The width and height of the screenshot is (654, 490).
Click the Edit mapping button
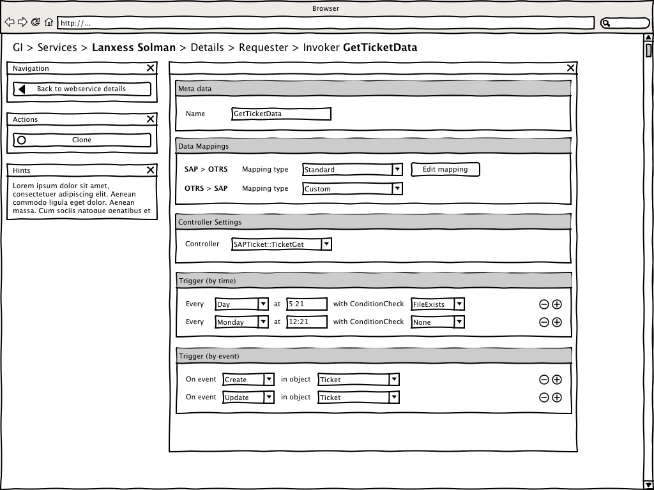445,169
